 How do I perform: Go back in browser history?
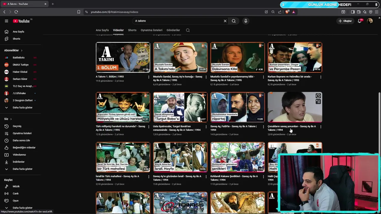click(x=4, y=12)
